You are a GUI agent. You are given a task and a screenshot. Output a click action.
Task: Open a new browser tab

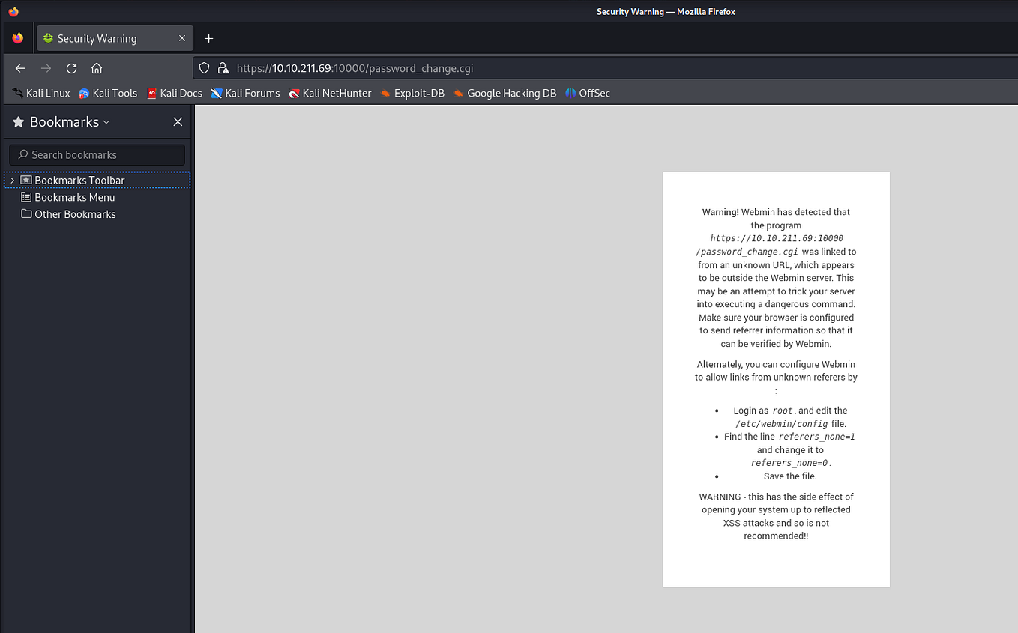(208, 38)
